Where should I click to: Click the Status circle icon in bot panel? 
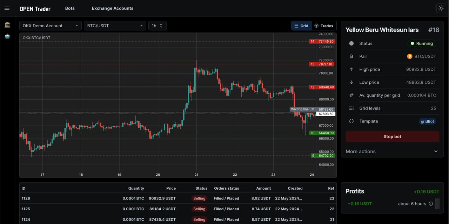[351, 43]
